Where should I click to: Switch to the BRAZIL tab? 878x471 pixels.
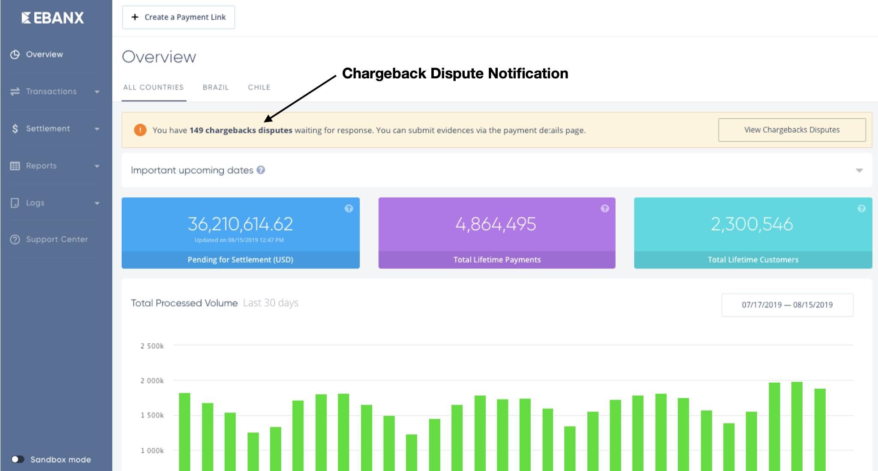click(216, 87)
